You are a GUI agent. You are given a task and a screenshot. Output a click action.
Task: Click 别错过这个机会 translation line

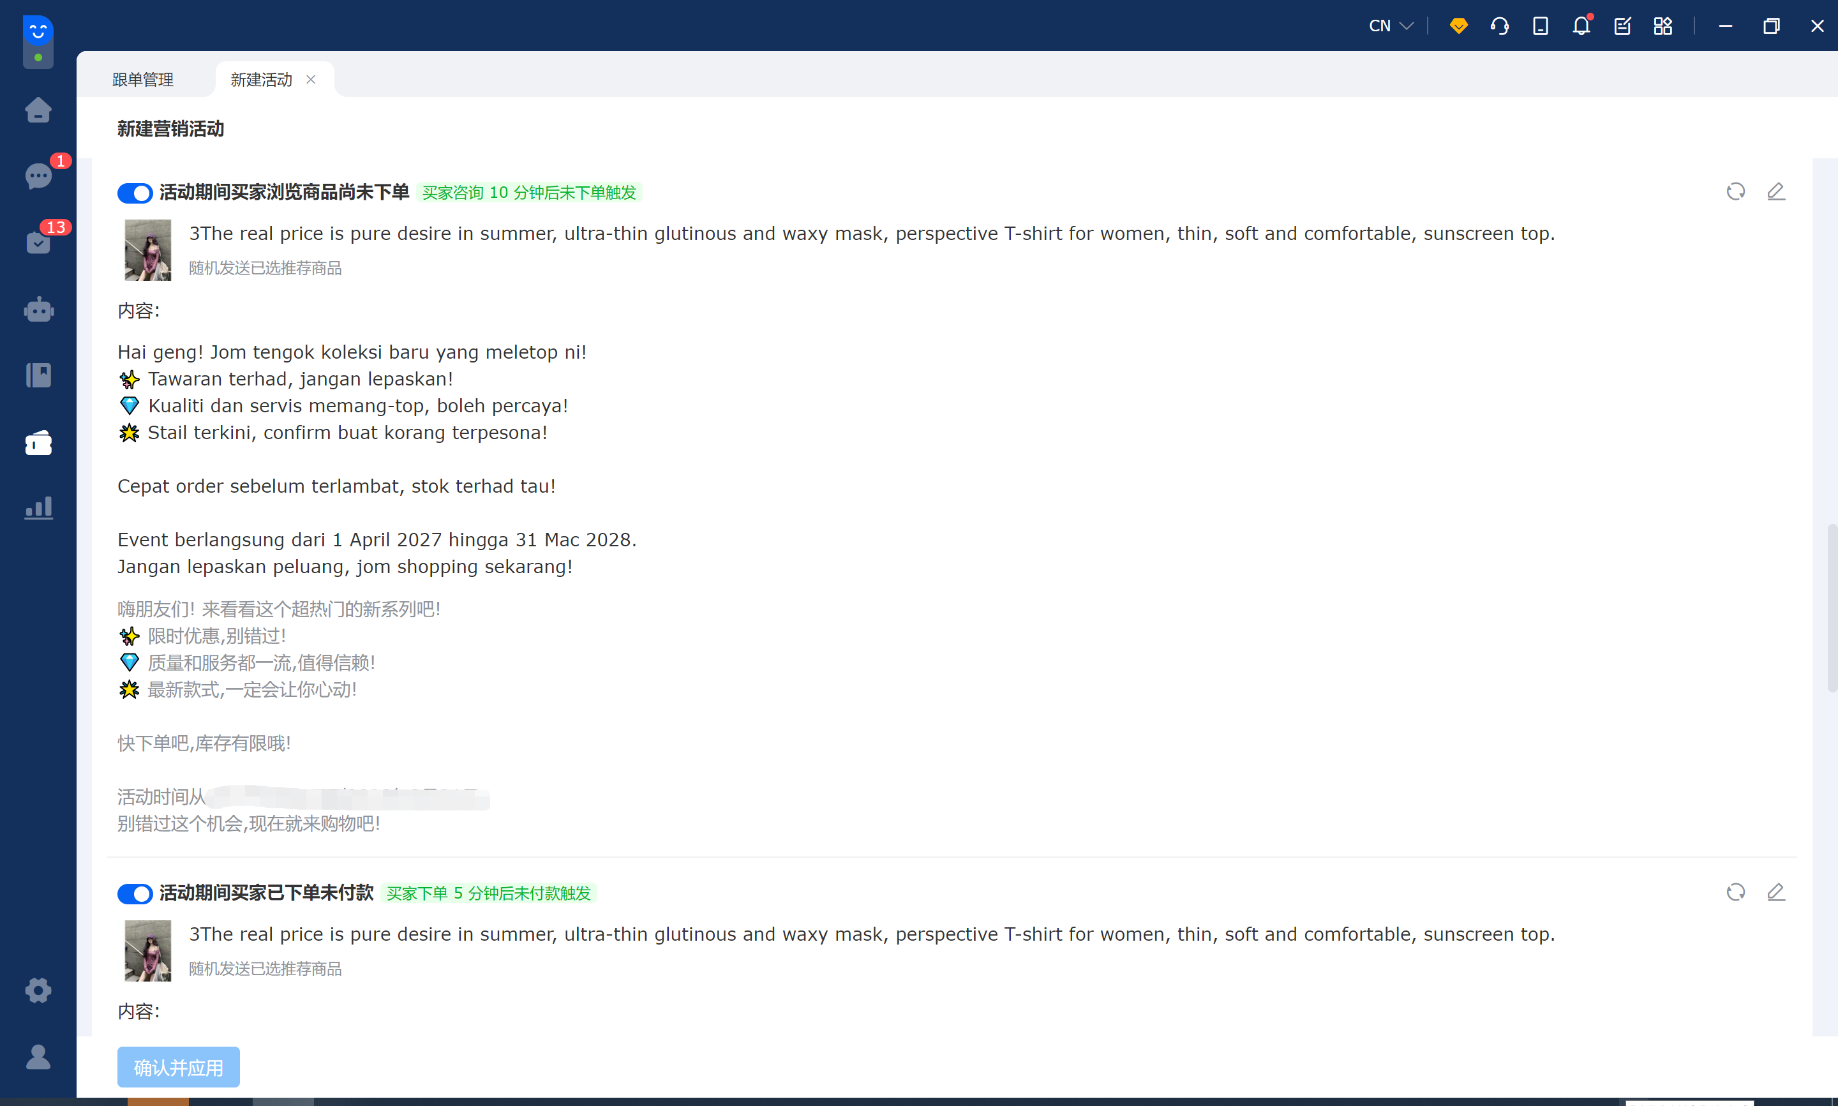(249, 823)
